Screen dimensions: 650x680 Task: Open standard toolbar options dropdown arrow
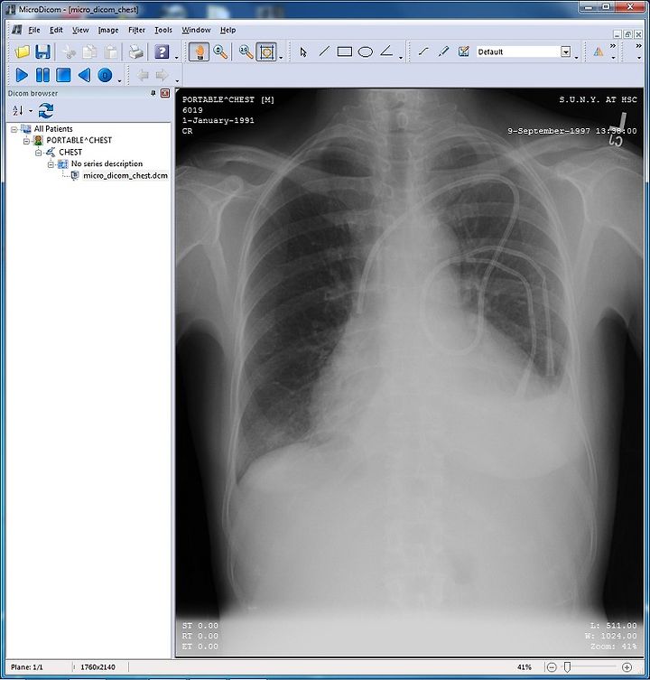tap(176, 58)
